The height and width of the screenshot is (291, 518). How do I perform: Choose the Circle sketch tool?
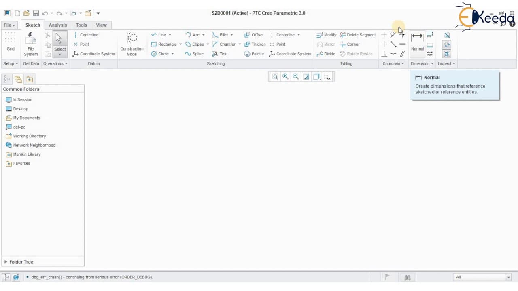(160, 54)
